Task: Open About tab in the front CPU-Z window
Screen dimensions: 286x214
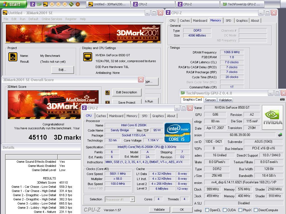Action: pos(171,116)
